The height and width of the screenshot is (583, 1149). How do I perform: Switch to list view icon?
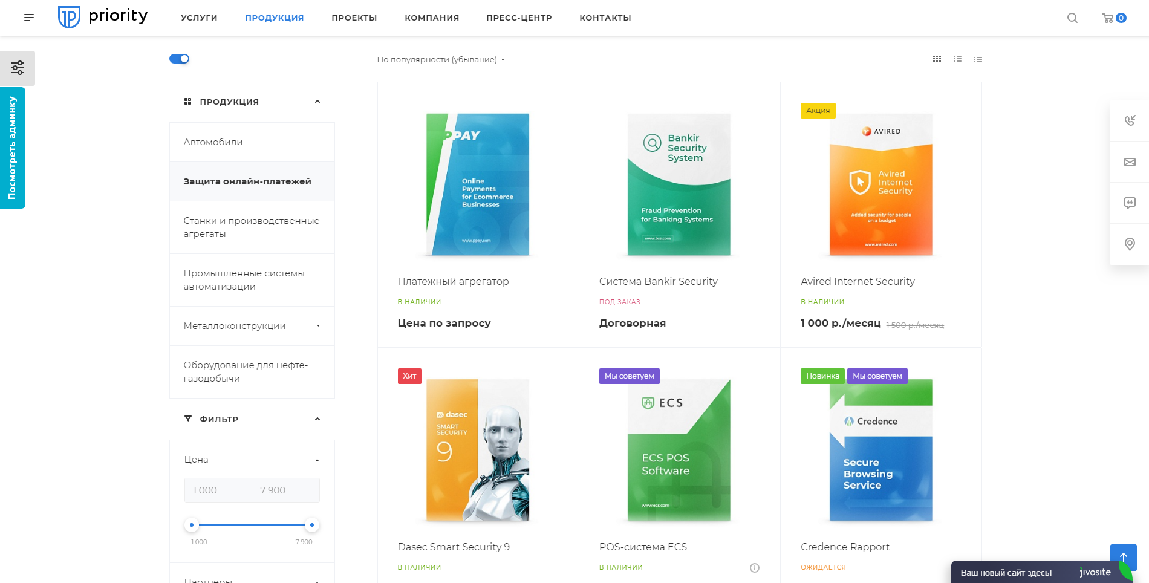click(957, 59)
